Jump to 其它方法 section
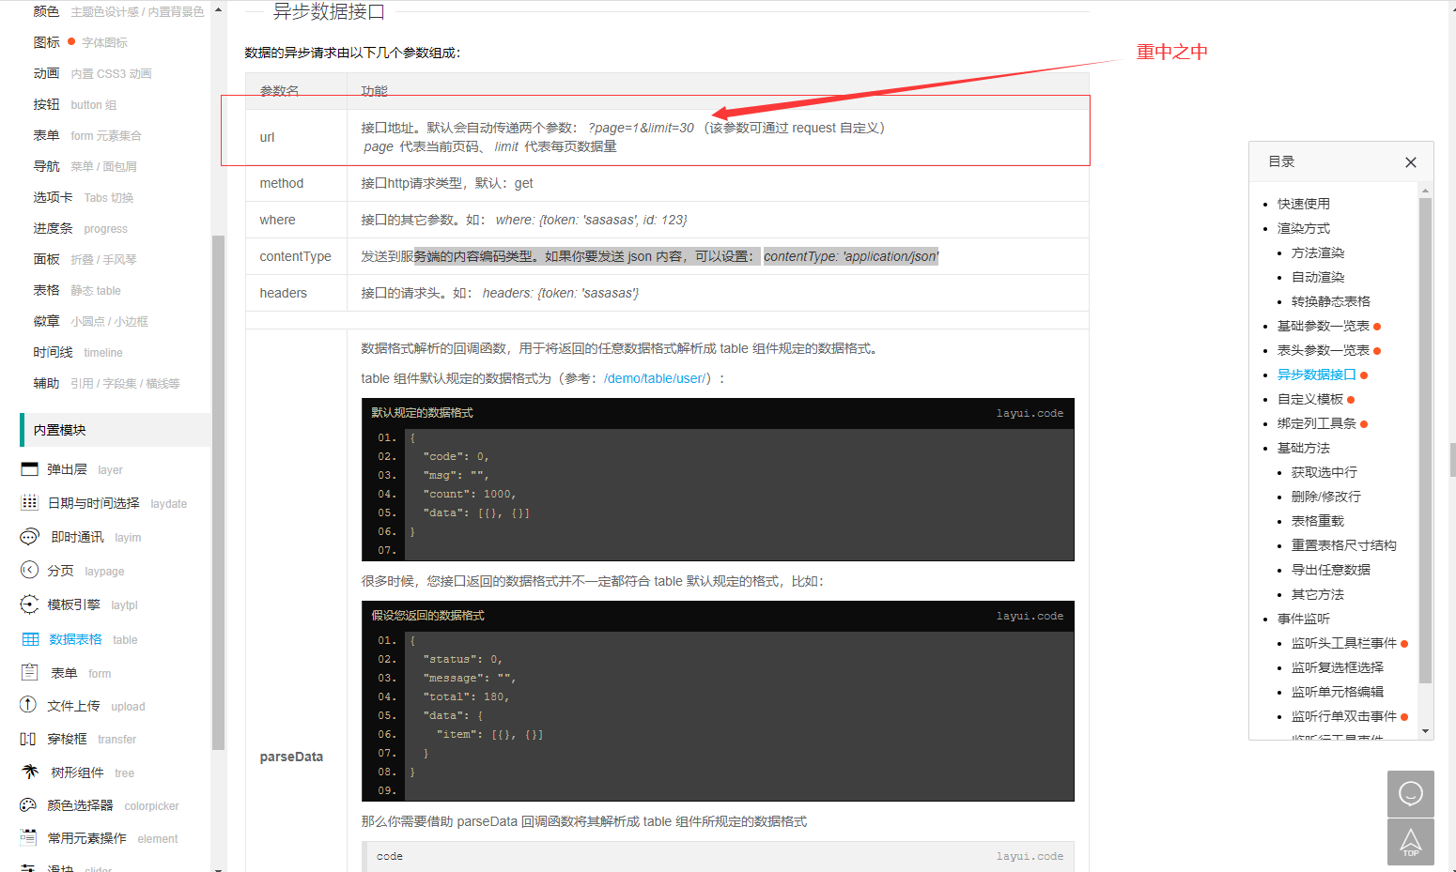This screenshot has height=872, width=1456. [1317, 594]
